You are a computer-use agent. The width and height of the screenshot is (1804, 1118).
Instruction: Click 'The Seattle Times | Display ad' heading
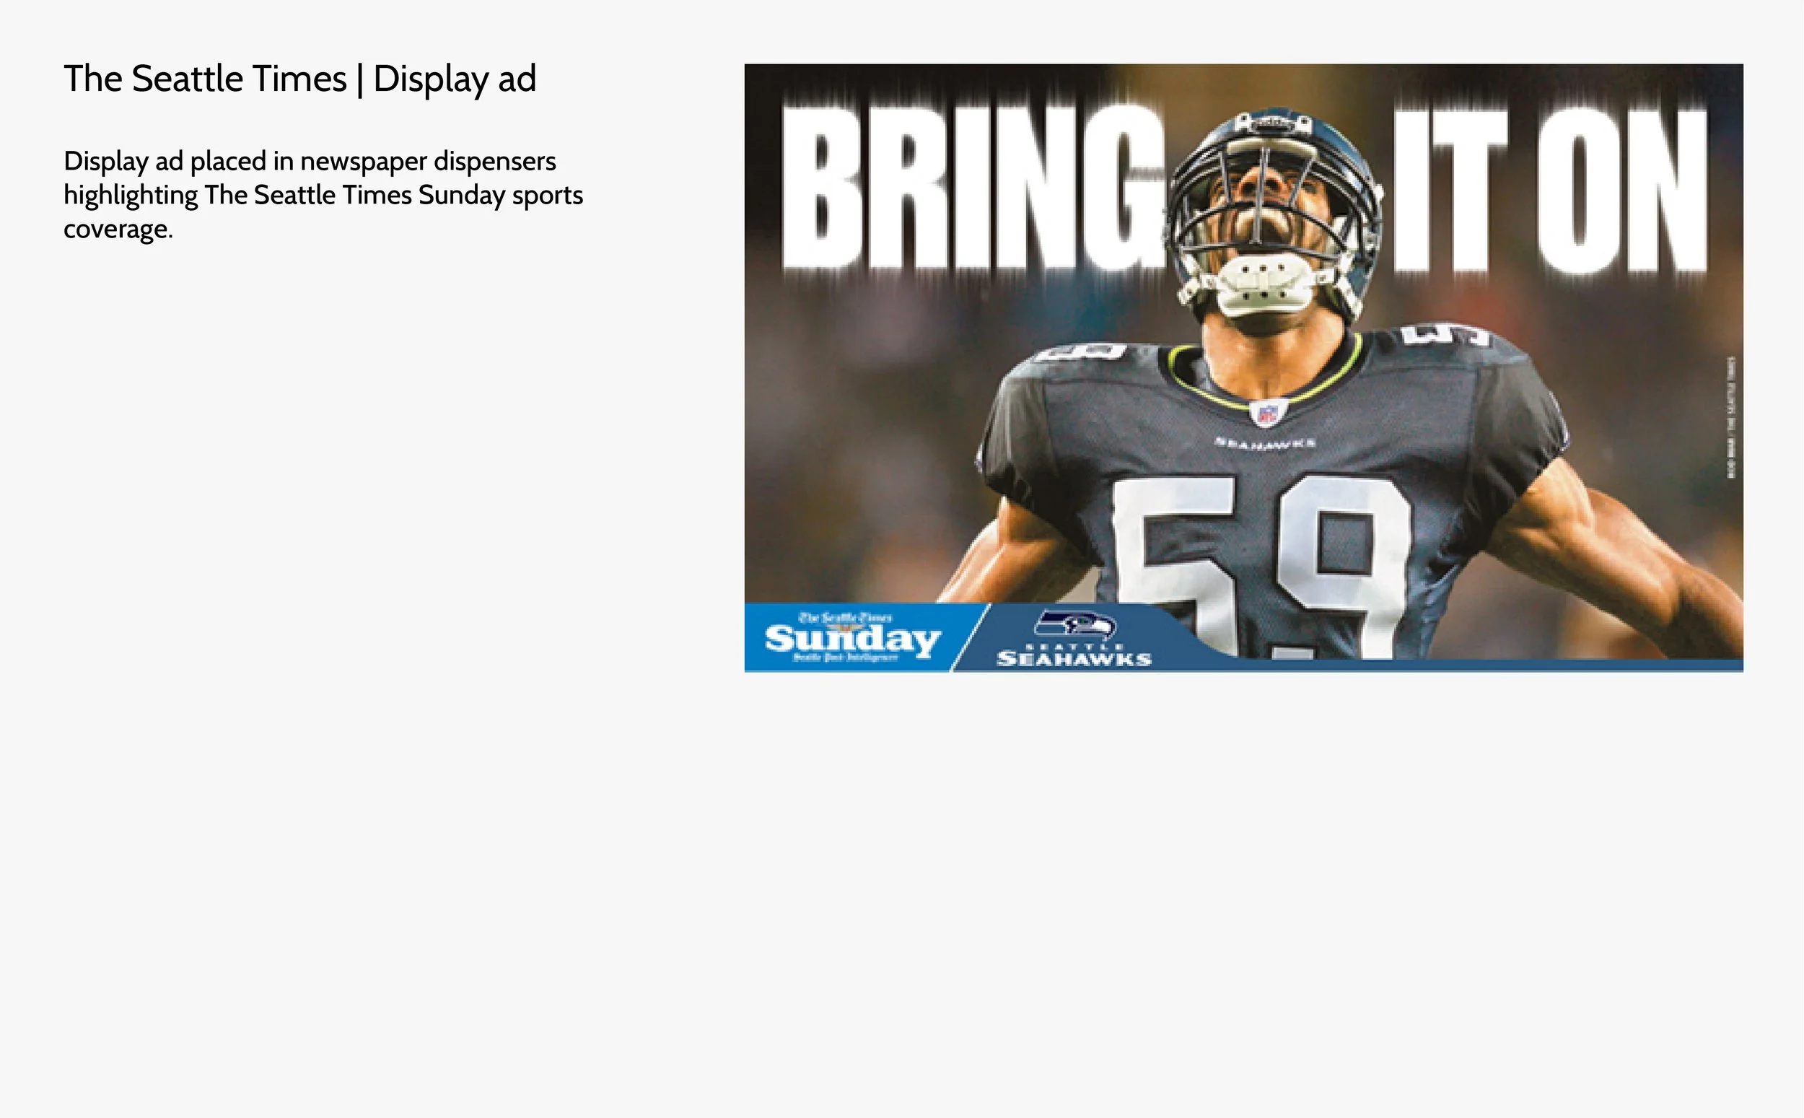[x=299, y=79]
